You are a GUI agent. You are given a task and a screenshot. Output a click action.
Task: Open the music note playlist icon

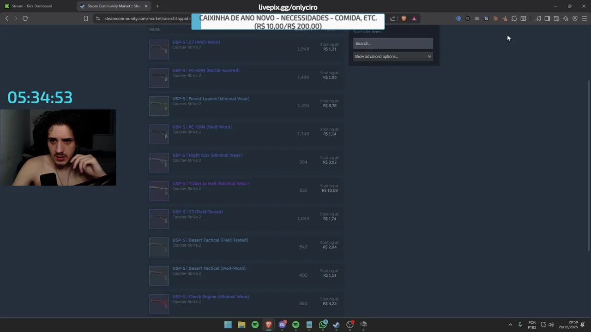[538, 18]
